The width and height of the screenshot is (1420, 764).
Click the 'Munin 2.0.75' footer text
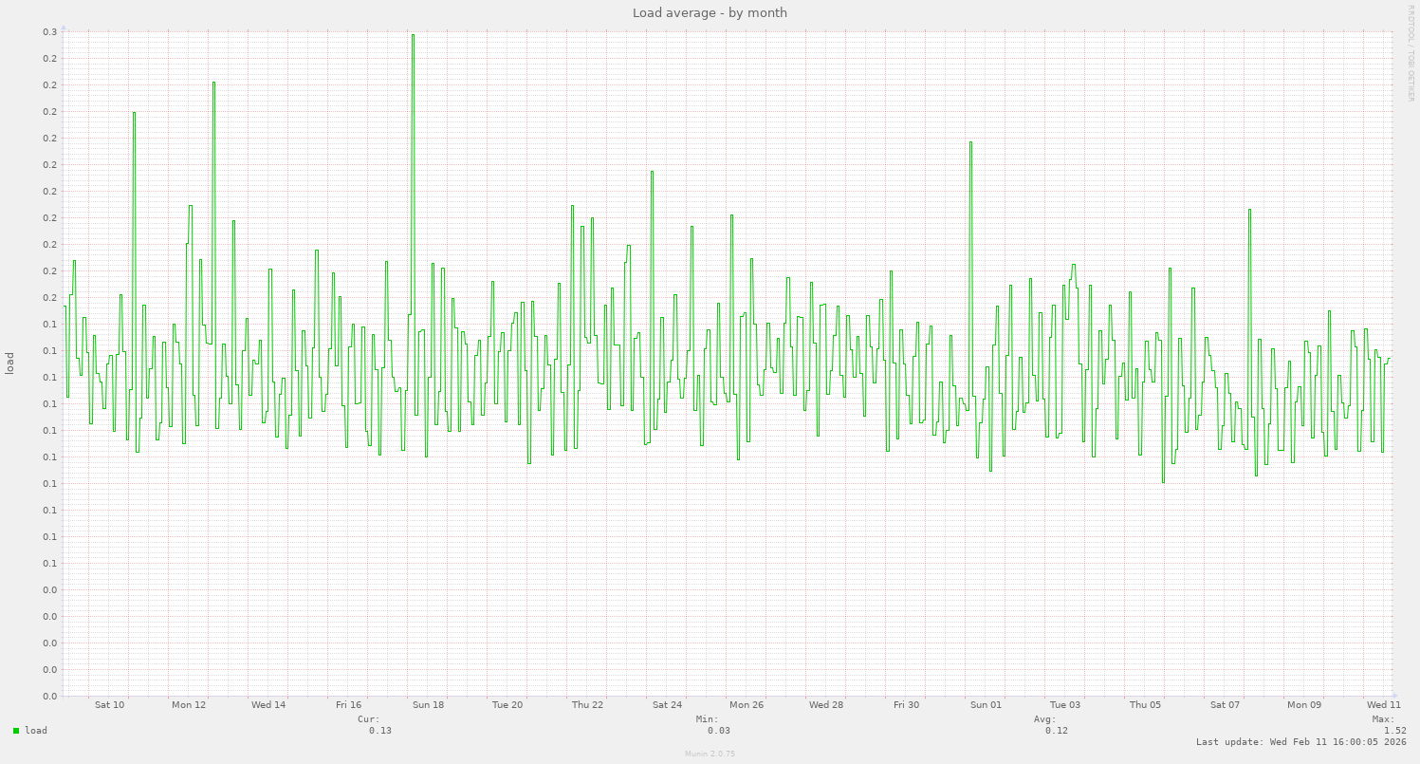[709, 754]
